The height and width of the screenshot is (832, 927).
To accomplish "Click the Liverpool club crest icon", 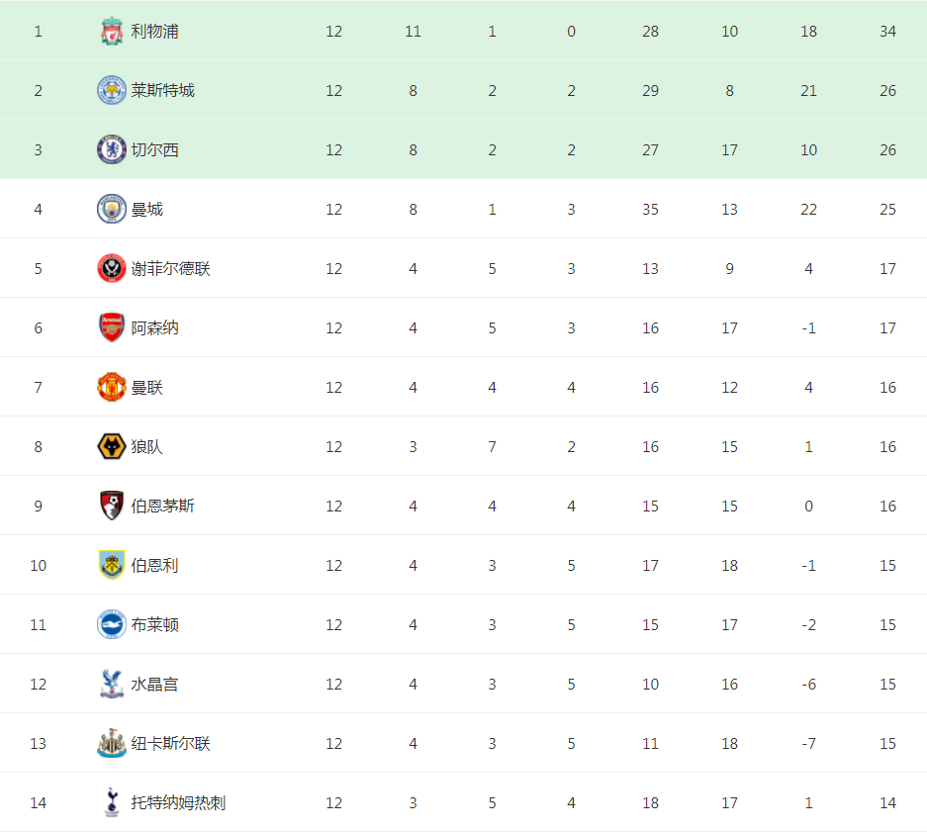I will point(111,32).
